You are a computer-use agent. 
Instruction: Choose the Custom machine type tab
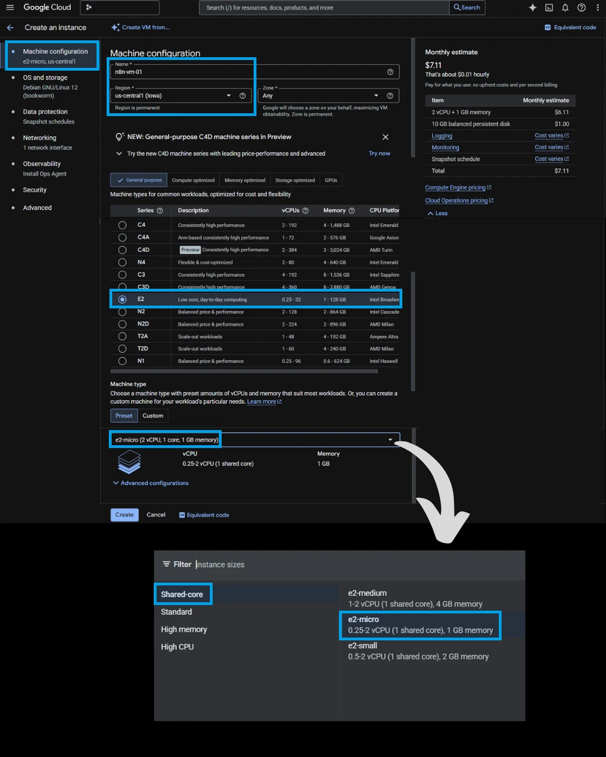[153, 416]
